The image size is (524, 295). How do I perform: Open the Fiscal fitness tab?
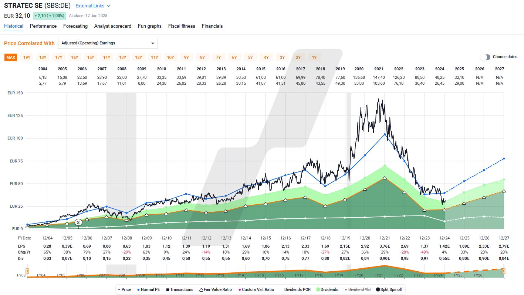click(182, 26)
